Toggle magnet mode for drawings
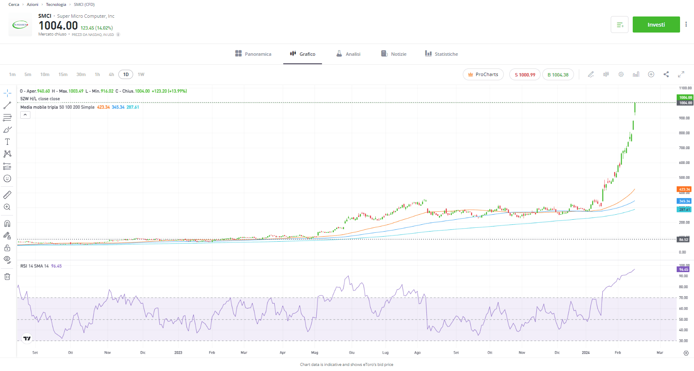Screen dimensions: 694x371 7,224
